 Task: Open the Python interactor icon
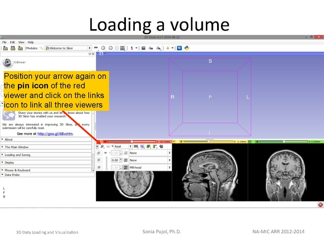(x=187, y=48)
